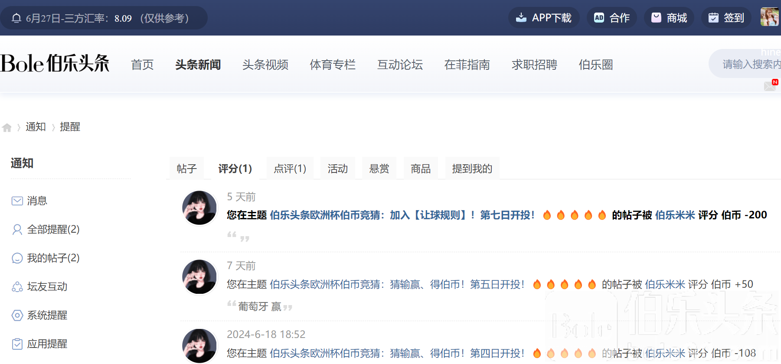Switch to the 商品 tab
This screenshot has height=364, width=781.
click(x=421, y=168)
